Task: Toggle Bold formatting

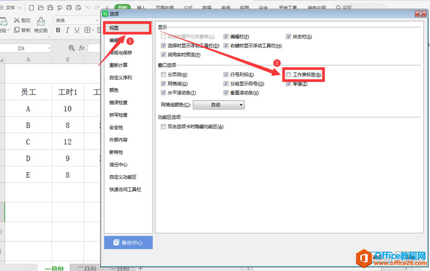Action: pos(58,30)
